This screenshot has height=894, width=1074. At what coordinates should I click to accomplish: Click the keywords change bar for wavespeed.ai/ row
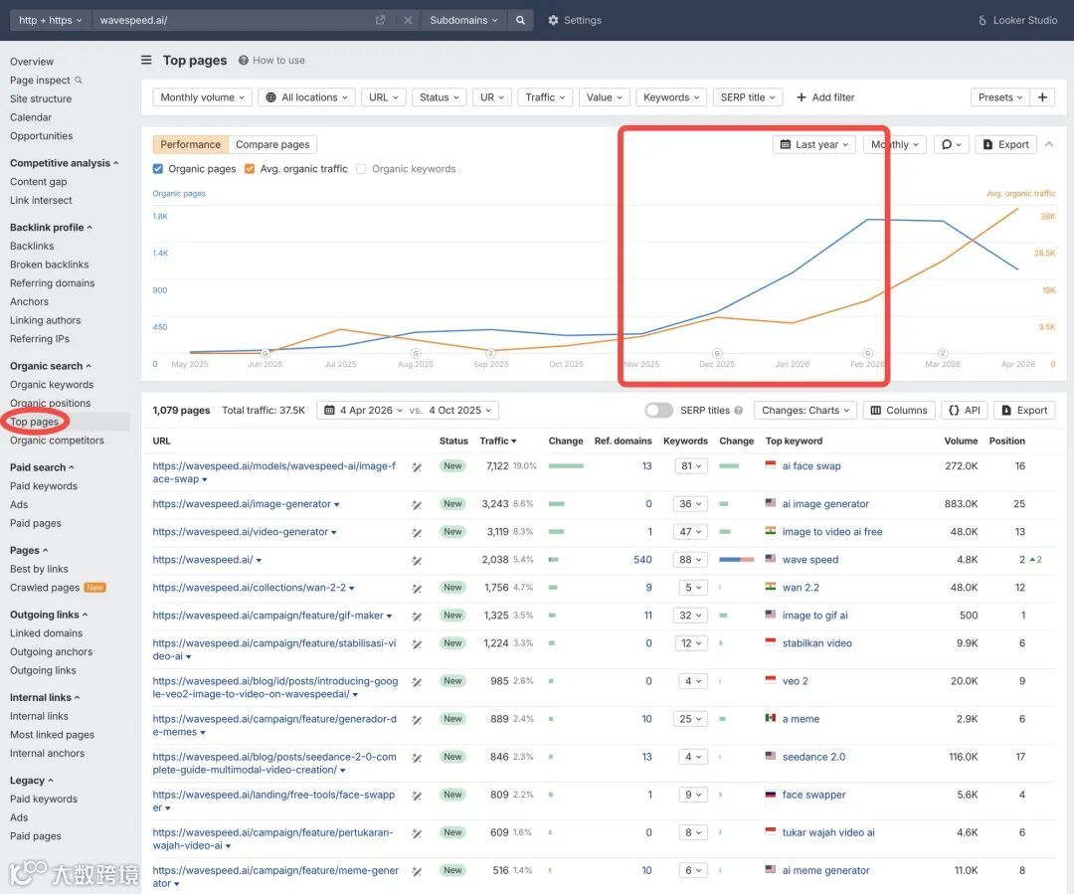pos(736,560)
